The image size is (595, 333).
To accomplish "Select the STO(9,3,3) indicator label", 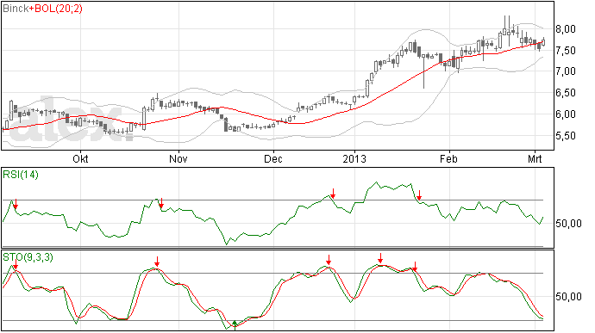I will point(28,257).
